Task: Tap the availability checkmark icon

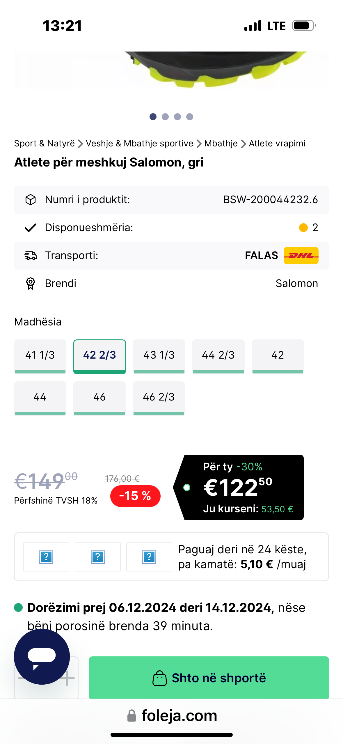Action: point(31,228)
